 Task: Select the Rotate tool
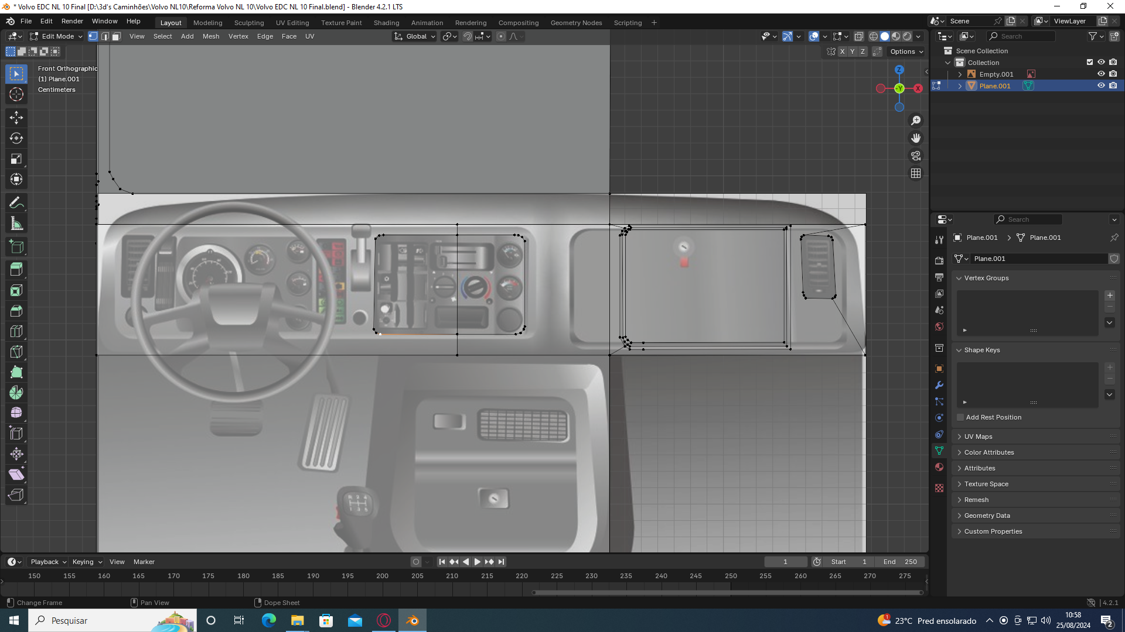tap(16, 138)
